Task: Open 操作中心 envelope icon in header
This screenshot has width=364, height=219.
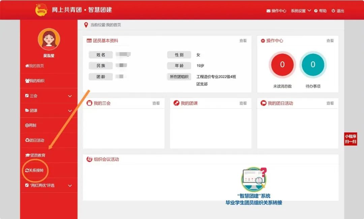Action: coord(269,11)
